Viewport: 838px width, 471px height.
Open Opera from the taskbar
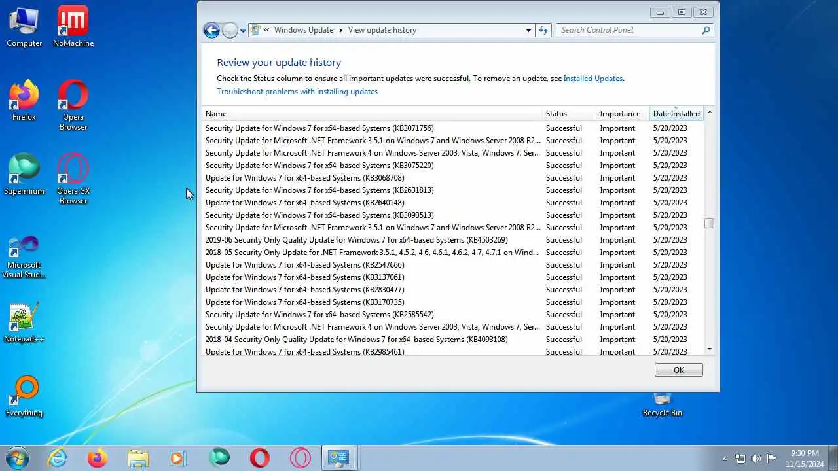(x=260, y=458)
